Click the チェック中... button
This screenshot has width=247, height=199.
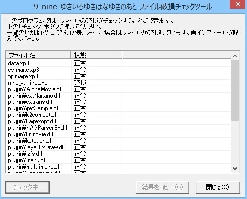point(27,187)
